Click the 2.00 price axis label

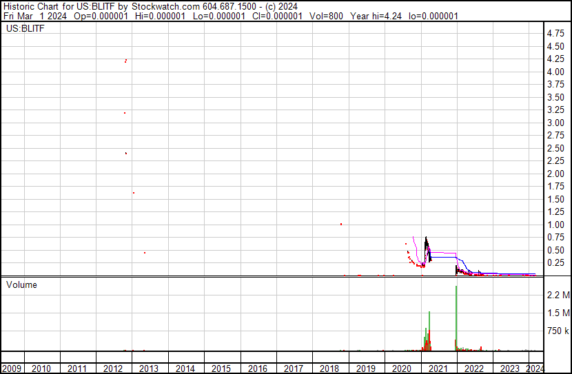[555, 174]
